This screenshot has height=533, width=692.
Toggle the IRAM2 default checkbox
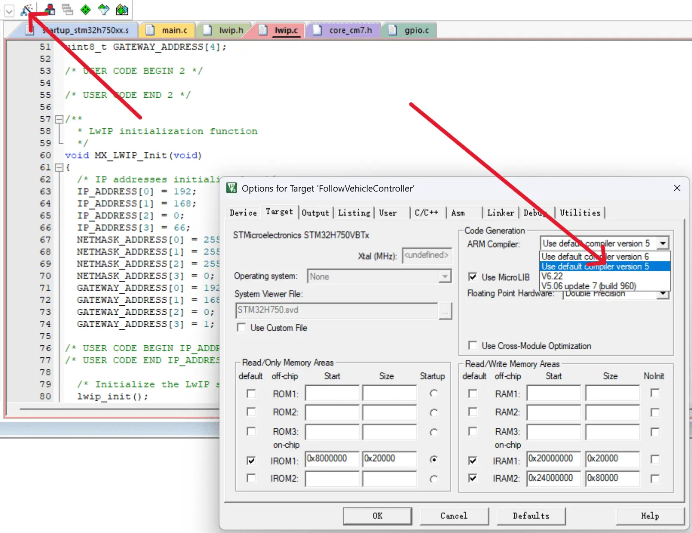[x=473, y=478]
